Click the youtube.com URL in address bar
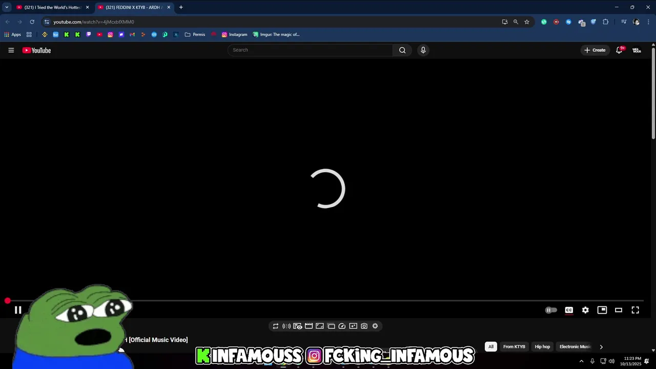The height and width of the screenshot is (369, 656). pos(94,22)
